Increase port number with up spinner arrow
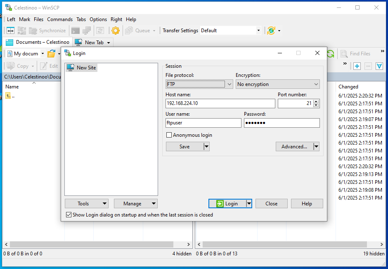This screenshot has width=388, height=269. (x=316, y=101)
